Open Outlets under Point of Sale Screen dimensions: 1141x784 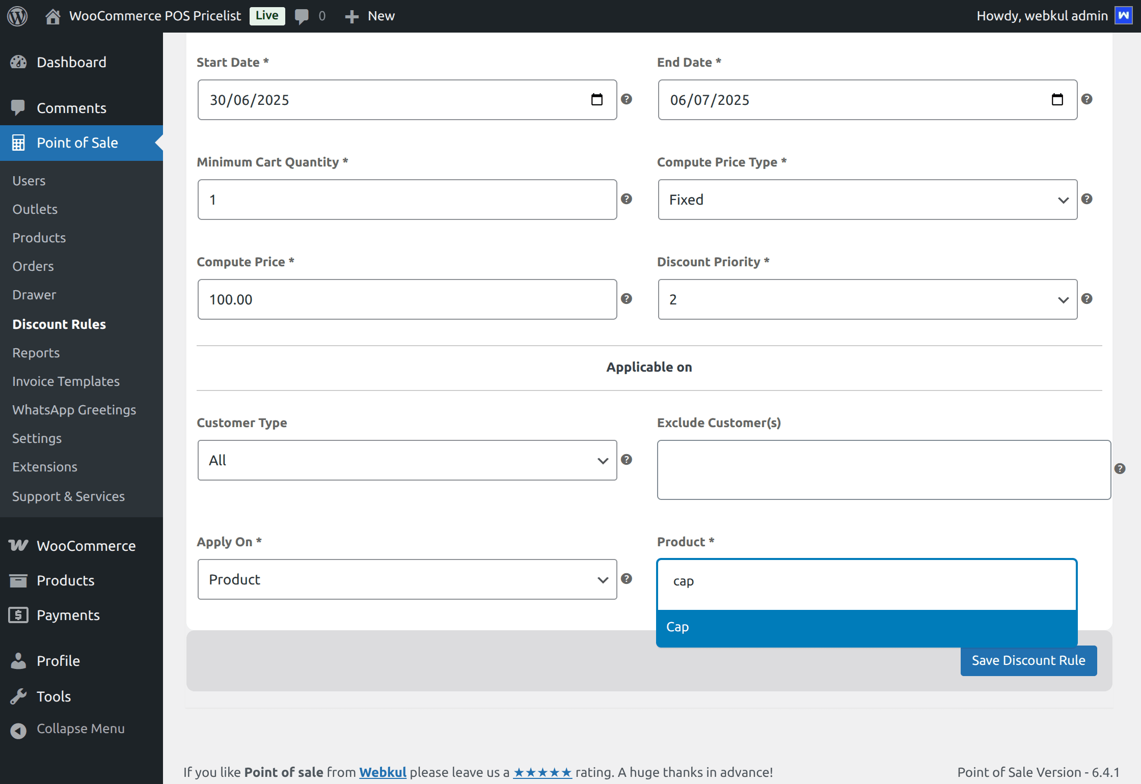coord(35,209)
